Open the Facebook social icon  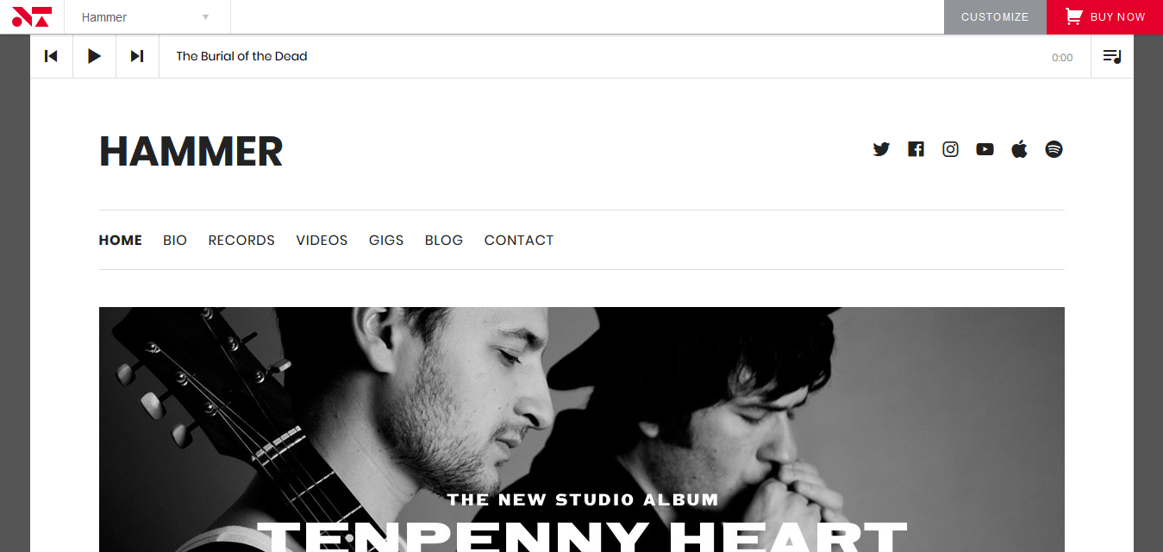coord(916,149)
